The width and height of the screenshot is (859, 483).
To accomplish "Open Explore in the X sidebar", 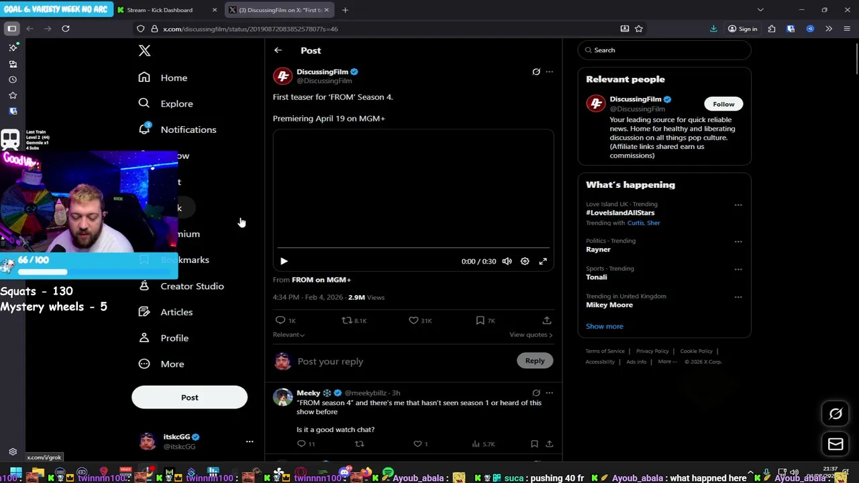I will (166, 103).
